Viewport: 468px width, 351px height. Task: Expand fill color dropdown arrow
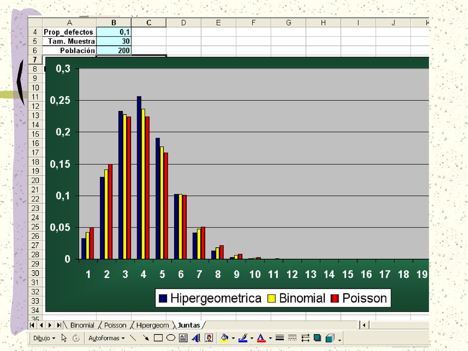[x=233, y=338]
